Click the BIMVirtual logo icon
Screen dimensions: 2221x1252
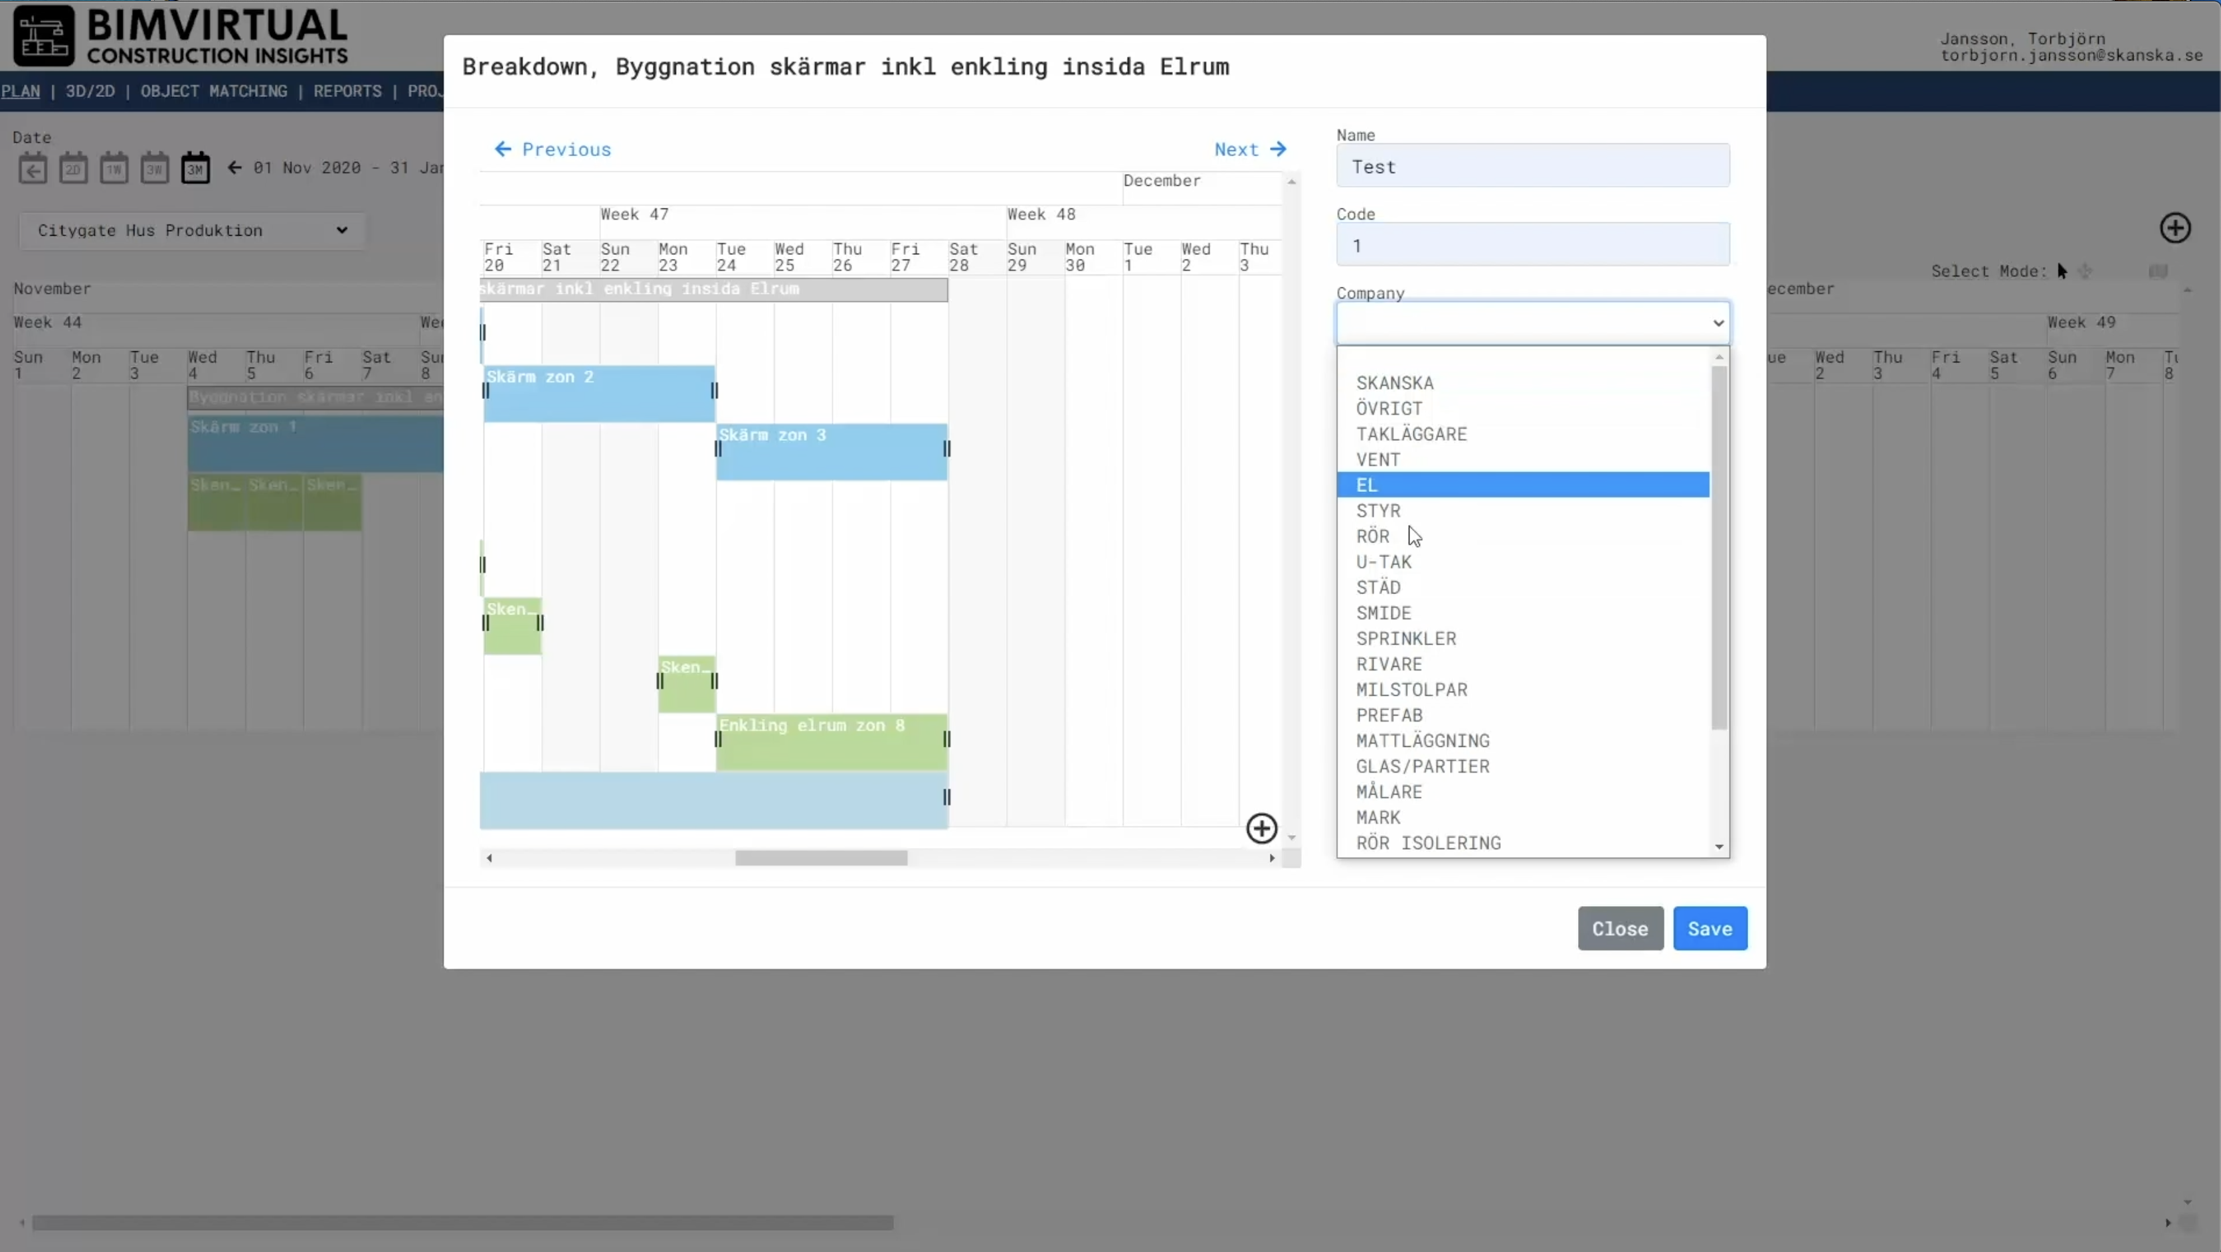coord(43,35)
